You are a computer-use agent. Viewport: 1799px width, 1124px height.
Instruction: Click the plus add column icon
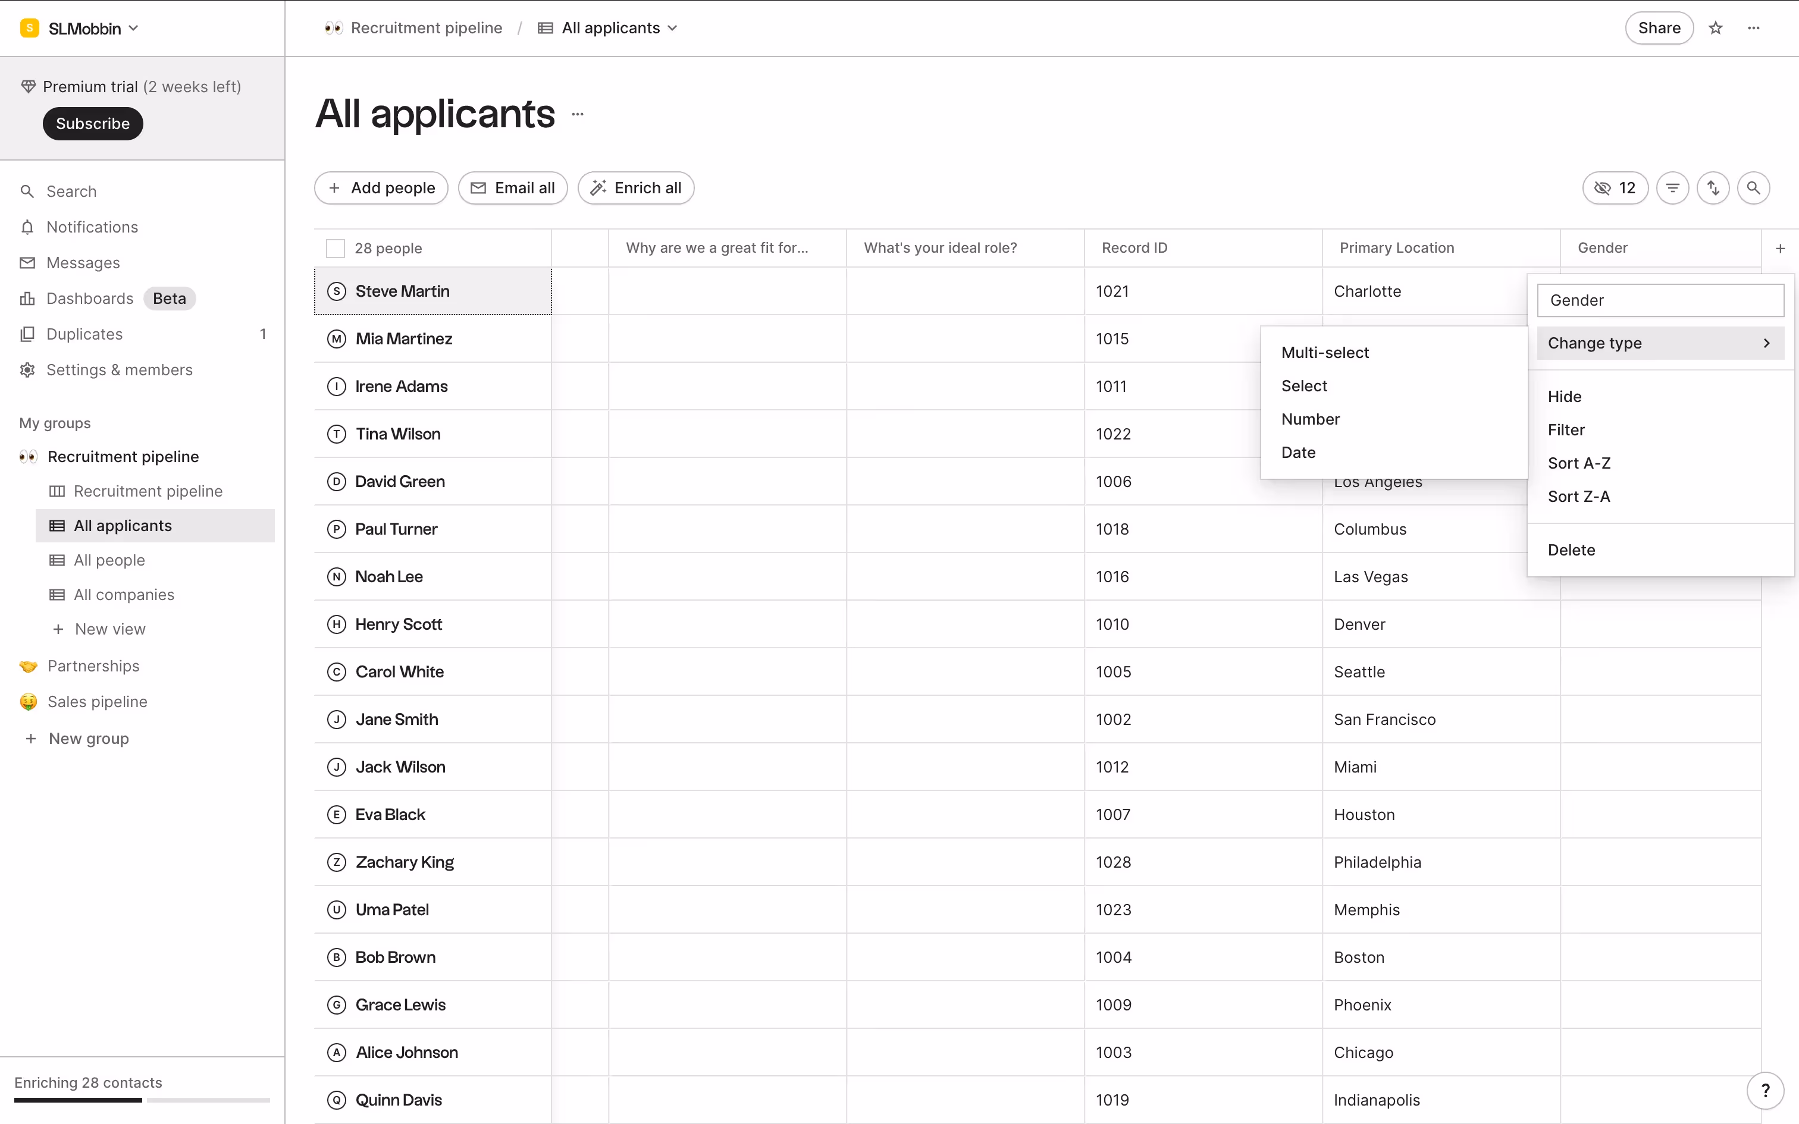(1780, 249)
